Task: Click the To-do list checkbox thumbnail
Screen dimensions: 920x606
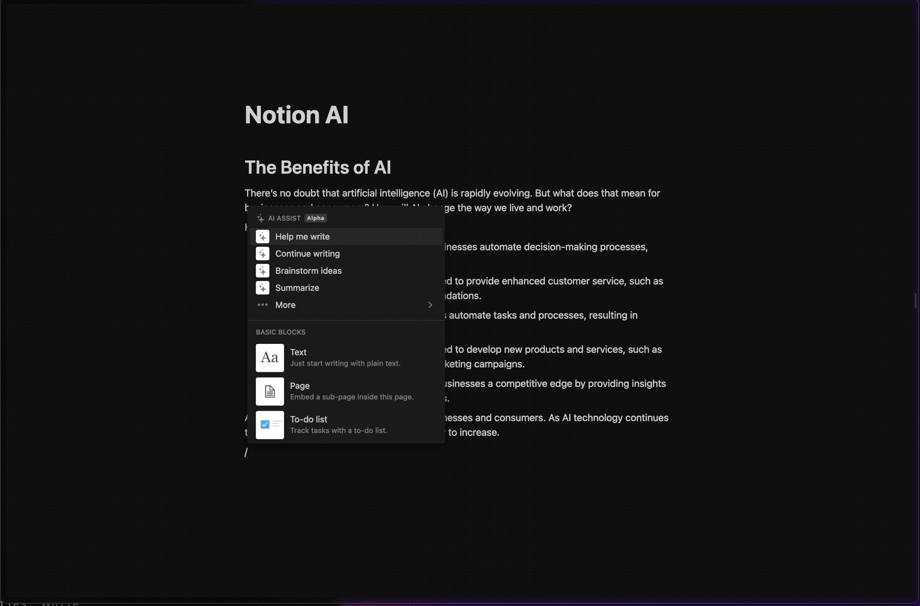Action: click(x=270, y=424)
